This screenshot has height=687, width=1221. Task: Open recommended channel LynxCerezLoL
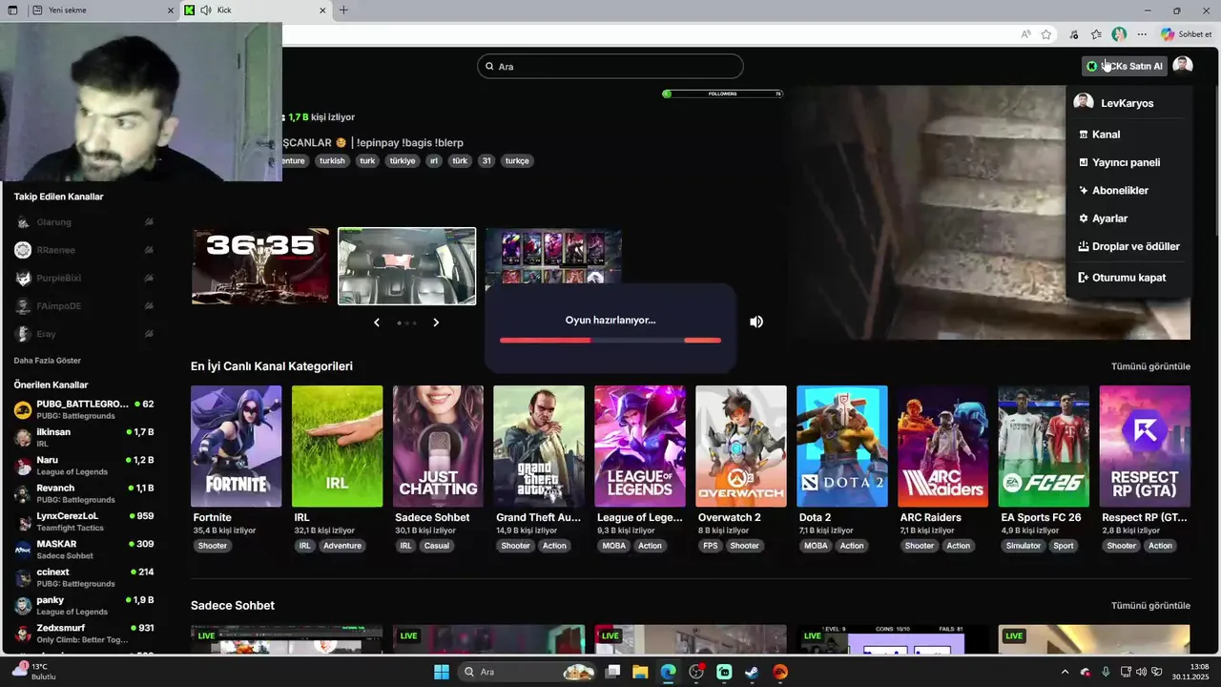[84, 521]
